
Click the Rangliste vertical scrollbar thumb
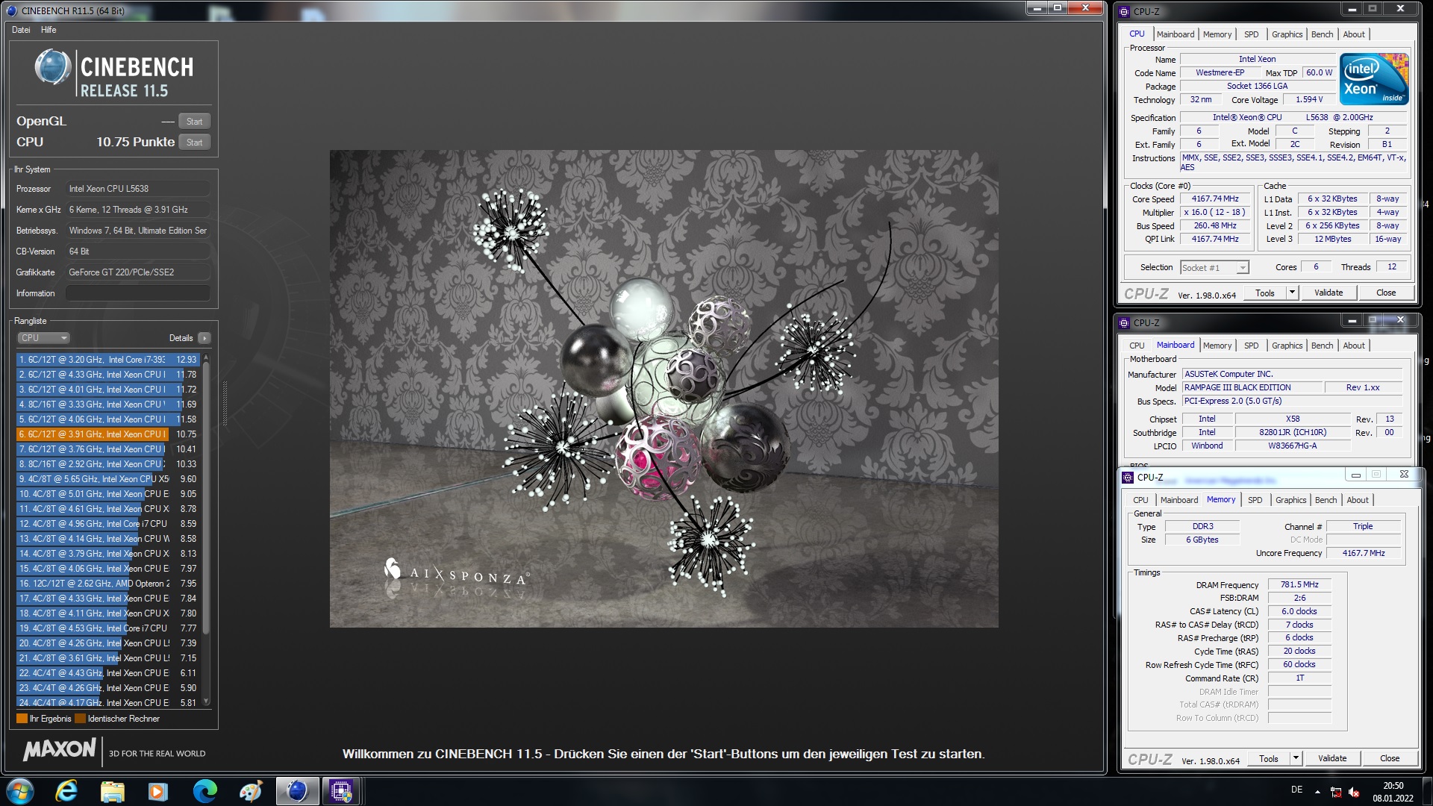tap(206, 500)
